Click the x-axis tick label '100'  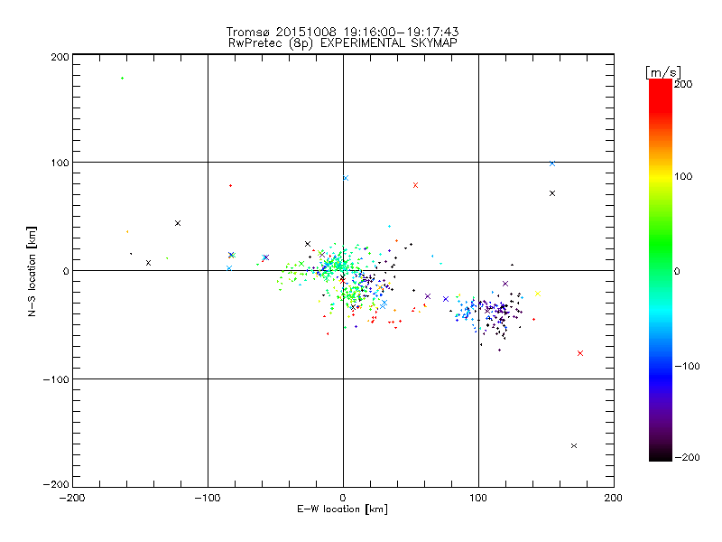pyautogui.click(x=478, y=499)
